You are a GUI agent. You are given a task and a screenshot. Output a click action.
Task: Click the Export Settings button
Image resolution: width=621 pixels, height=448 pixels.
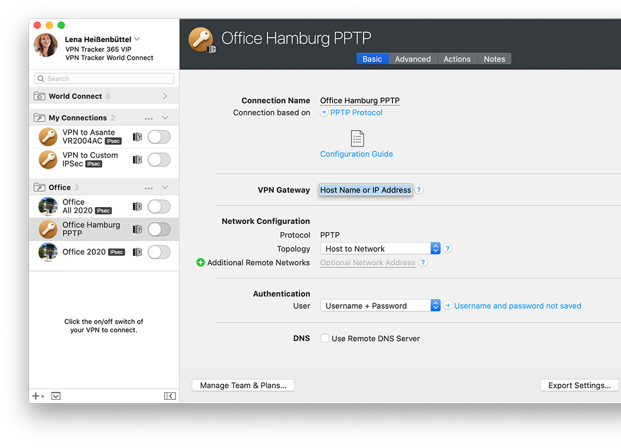point(579,385)
